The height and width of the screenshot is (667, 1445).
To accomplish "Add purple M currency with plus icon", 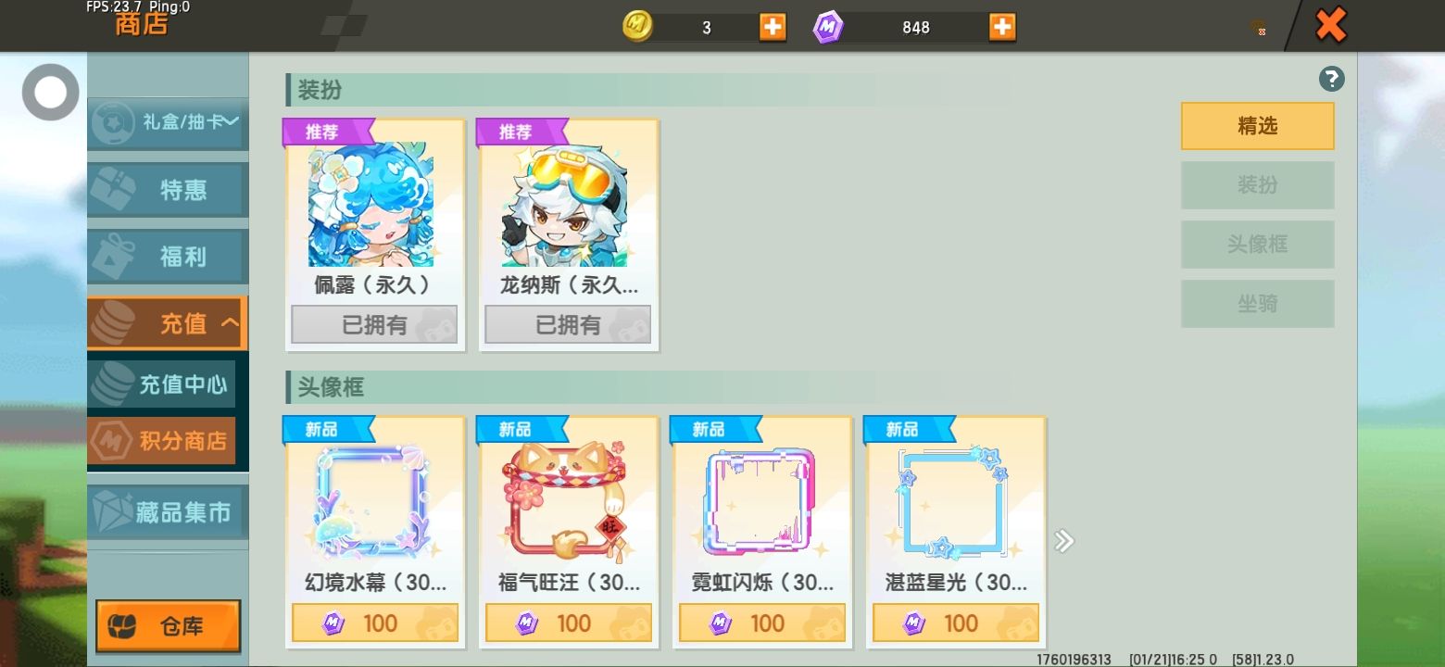I will [x=1002, y=27].
